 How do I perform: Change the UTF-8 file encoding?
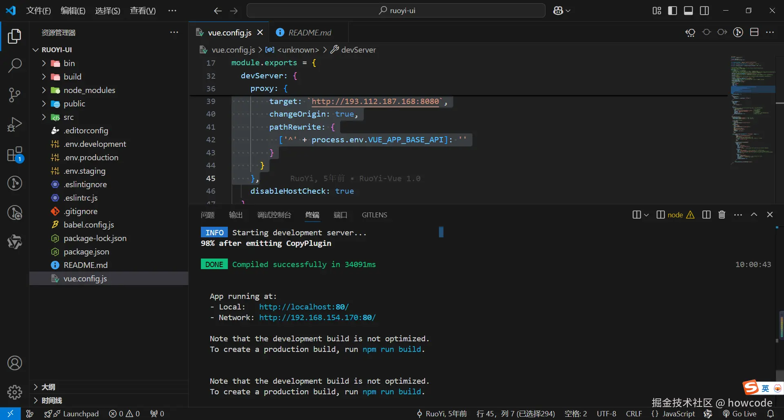[606, 413]
